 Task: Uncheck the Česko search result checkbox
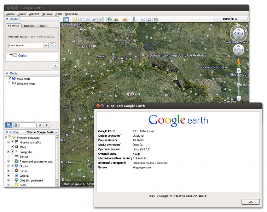coord(11,55)
